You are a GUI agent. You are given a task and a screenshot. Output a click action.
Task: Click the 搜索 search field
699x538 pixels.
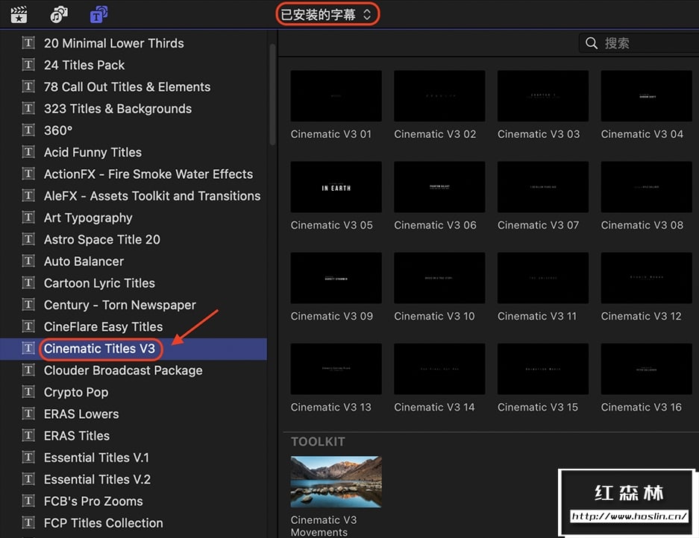coord(639,43)
